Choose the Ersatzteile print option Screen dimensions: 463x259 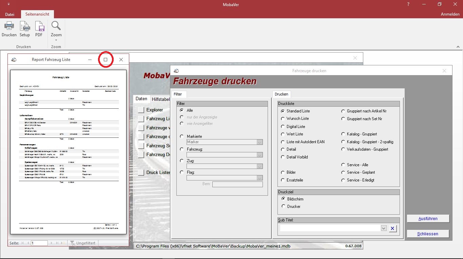point(283,180)
